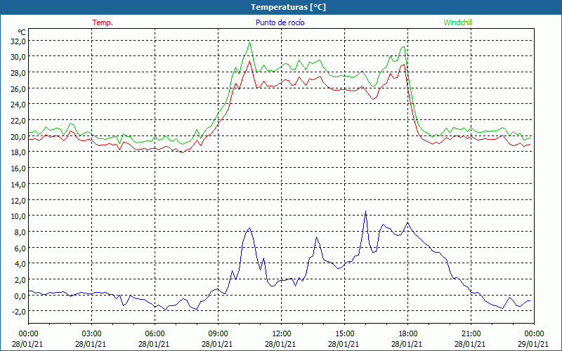Click the 2,0 axis value
The height and width of the screenshot is (351, 562).
[20, 279]
